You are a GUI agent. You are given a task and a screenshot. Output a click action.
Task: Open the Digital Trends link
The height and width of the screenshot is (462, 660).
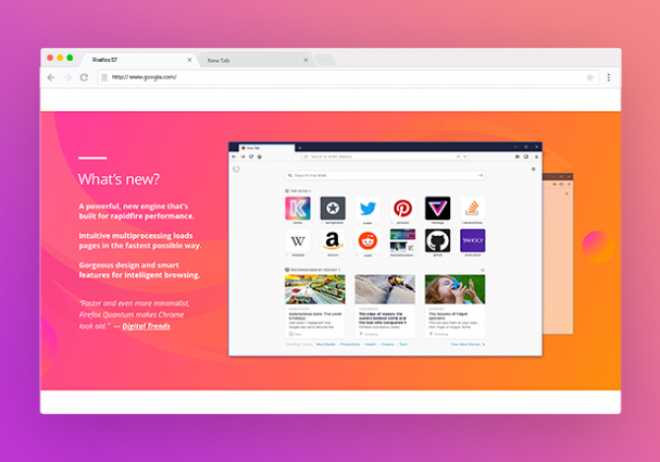point(146,326)
